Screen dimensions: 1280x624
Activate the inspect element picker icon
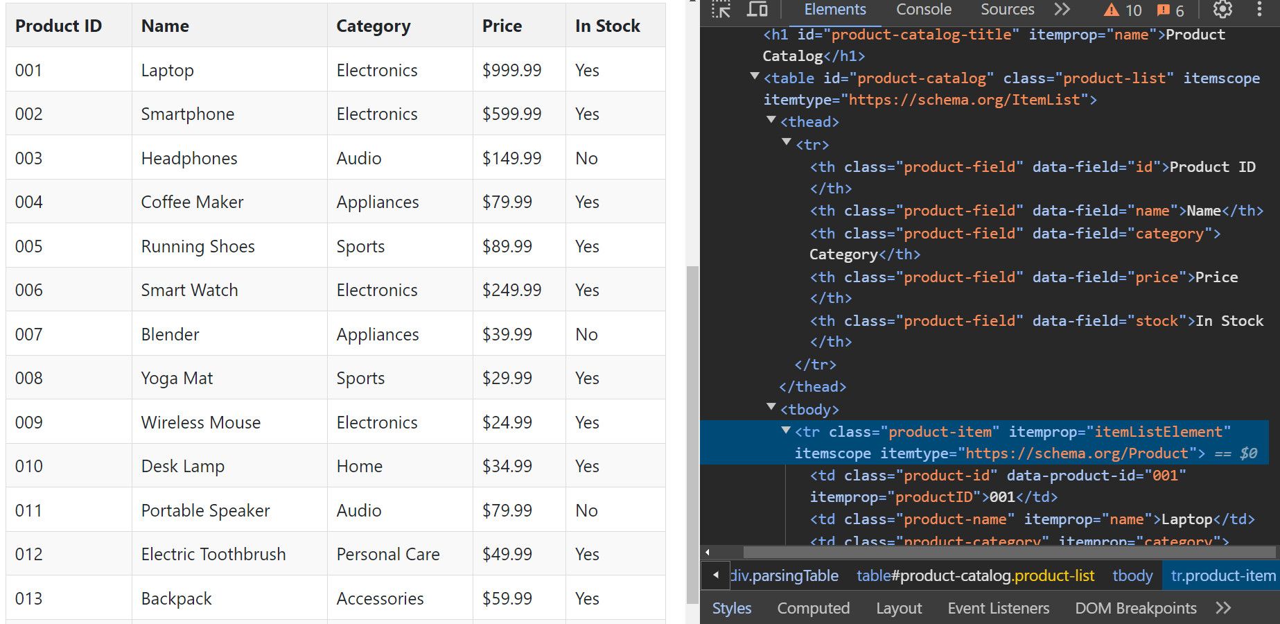(721, 10)
